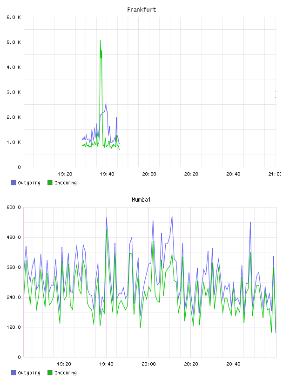Click the 19:20 time label on Mumbai chart
Viewport: 283px width, 380px height.
point(64,364)
